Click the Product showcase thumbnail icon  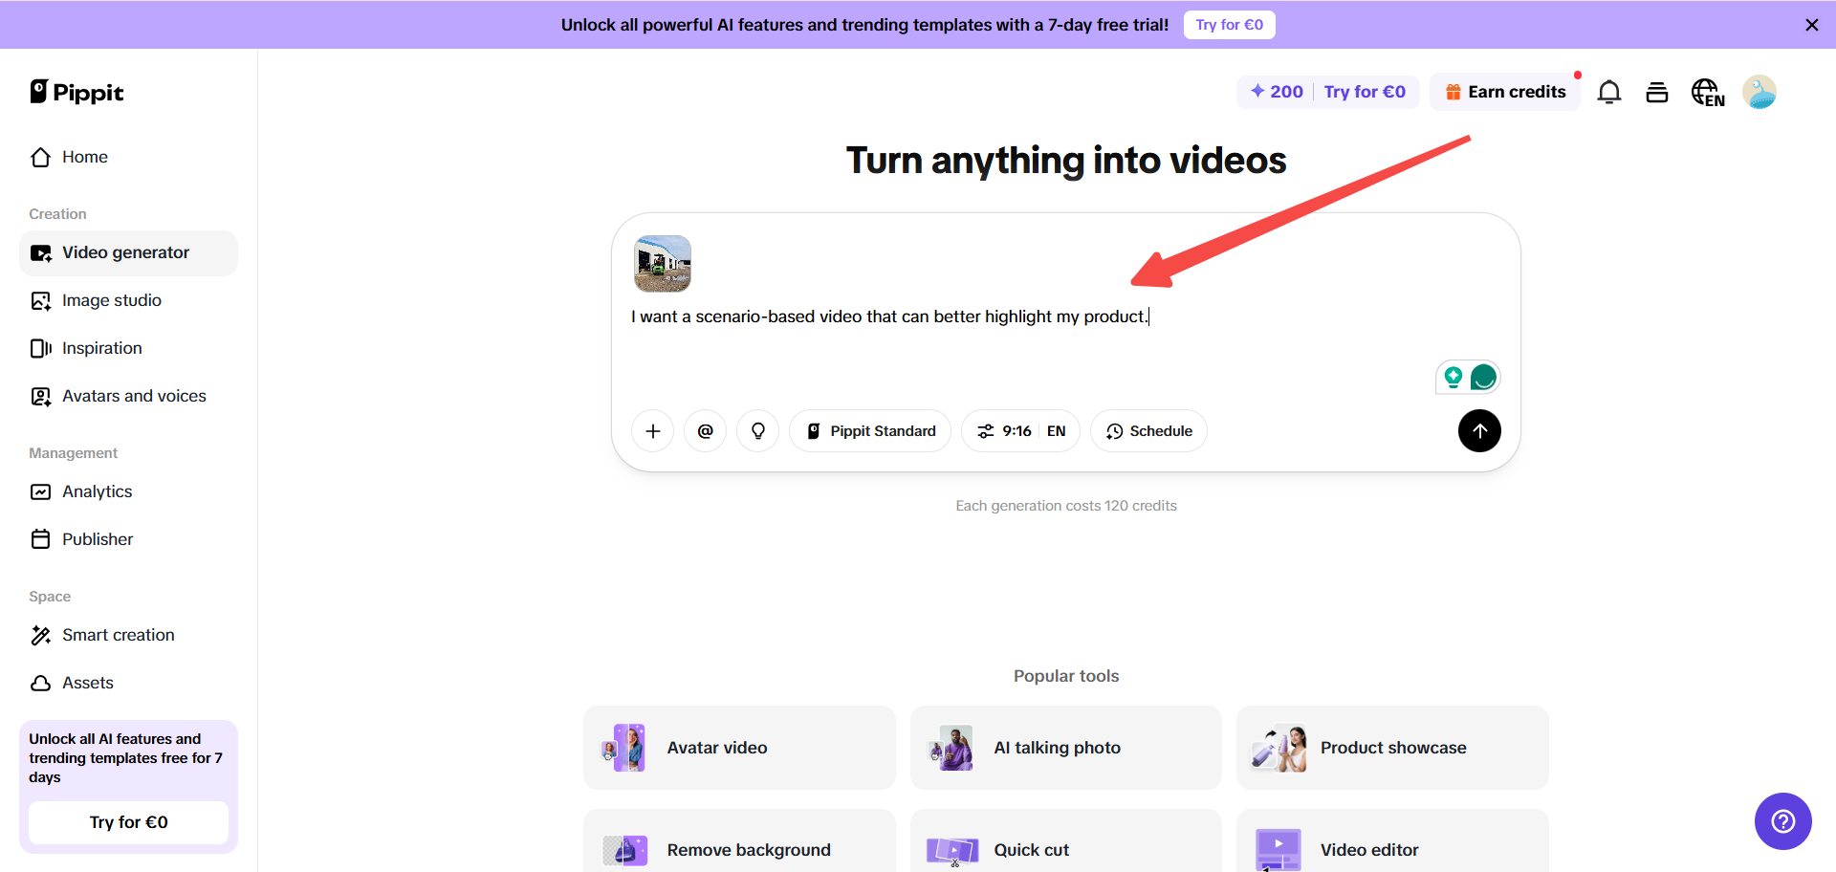click(x=1279, y=748)
